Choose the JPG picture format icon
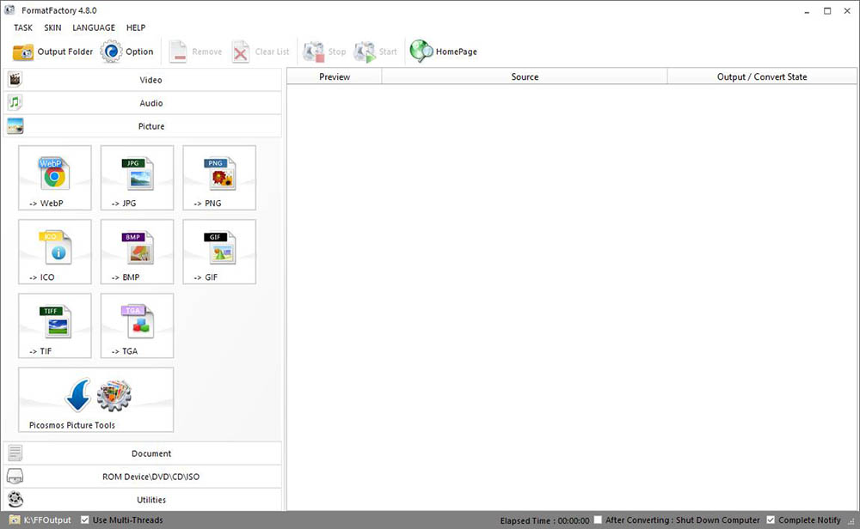This screenshot has width=860, height=529. click(137, 177)
